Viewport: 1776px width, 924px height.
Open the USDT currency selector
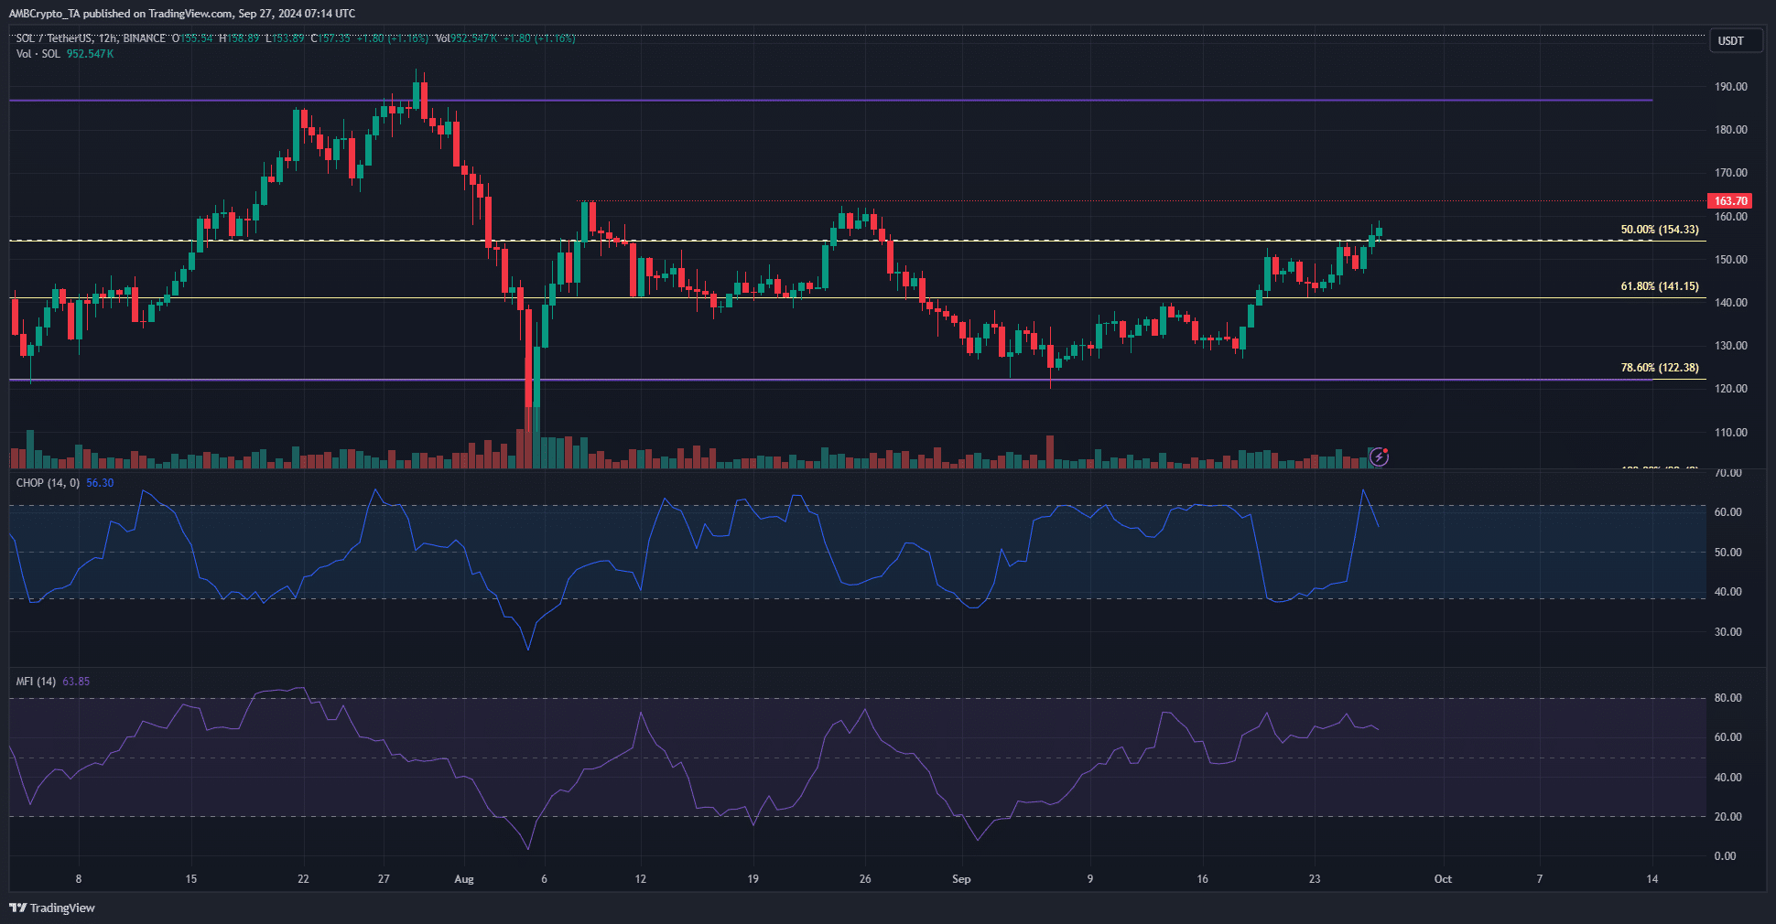point(1736,41)
